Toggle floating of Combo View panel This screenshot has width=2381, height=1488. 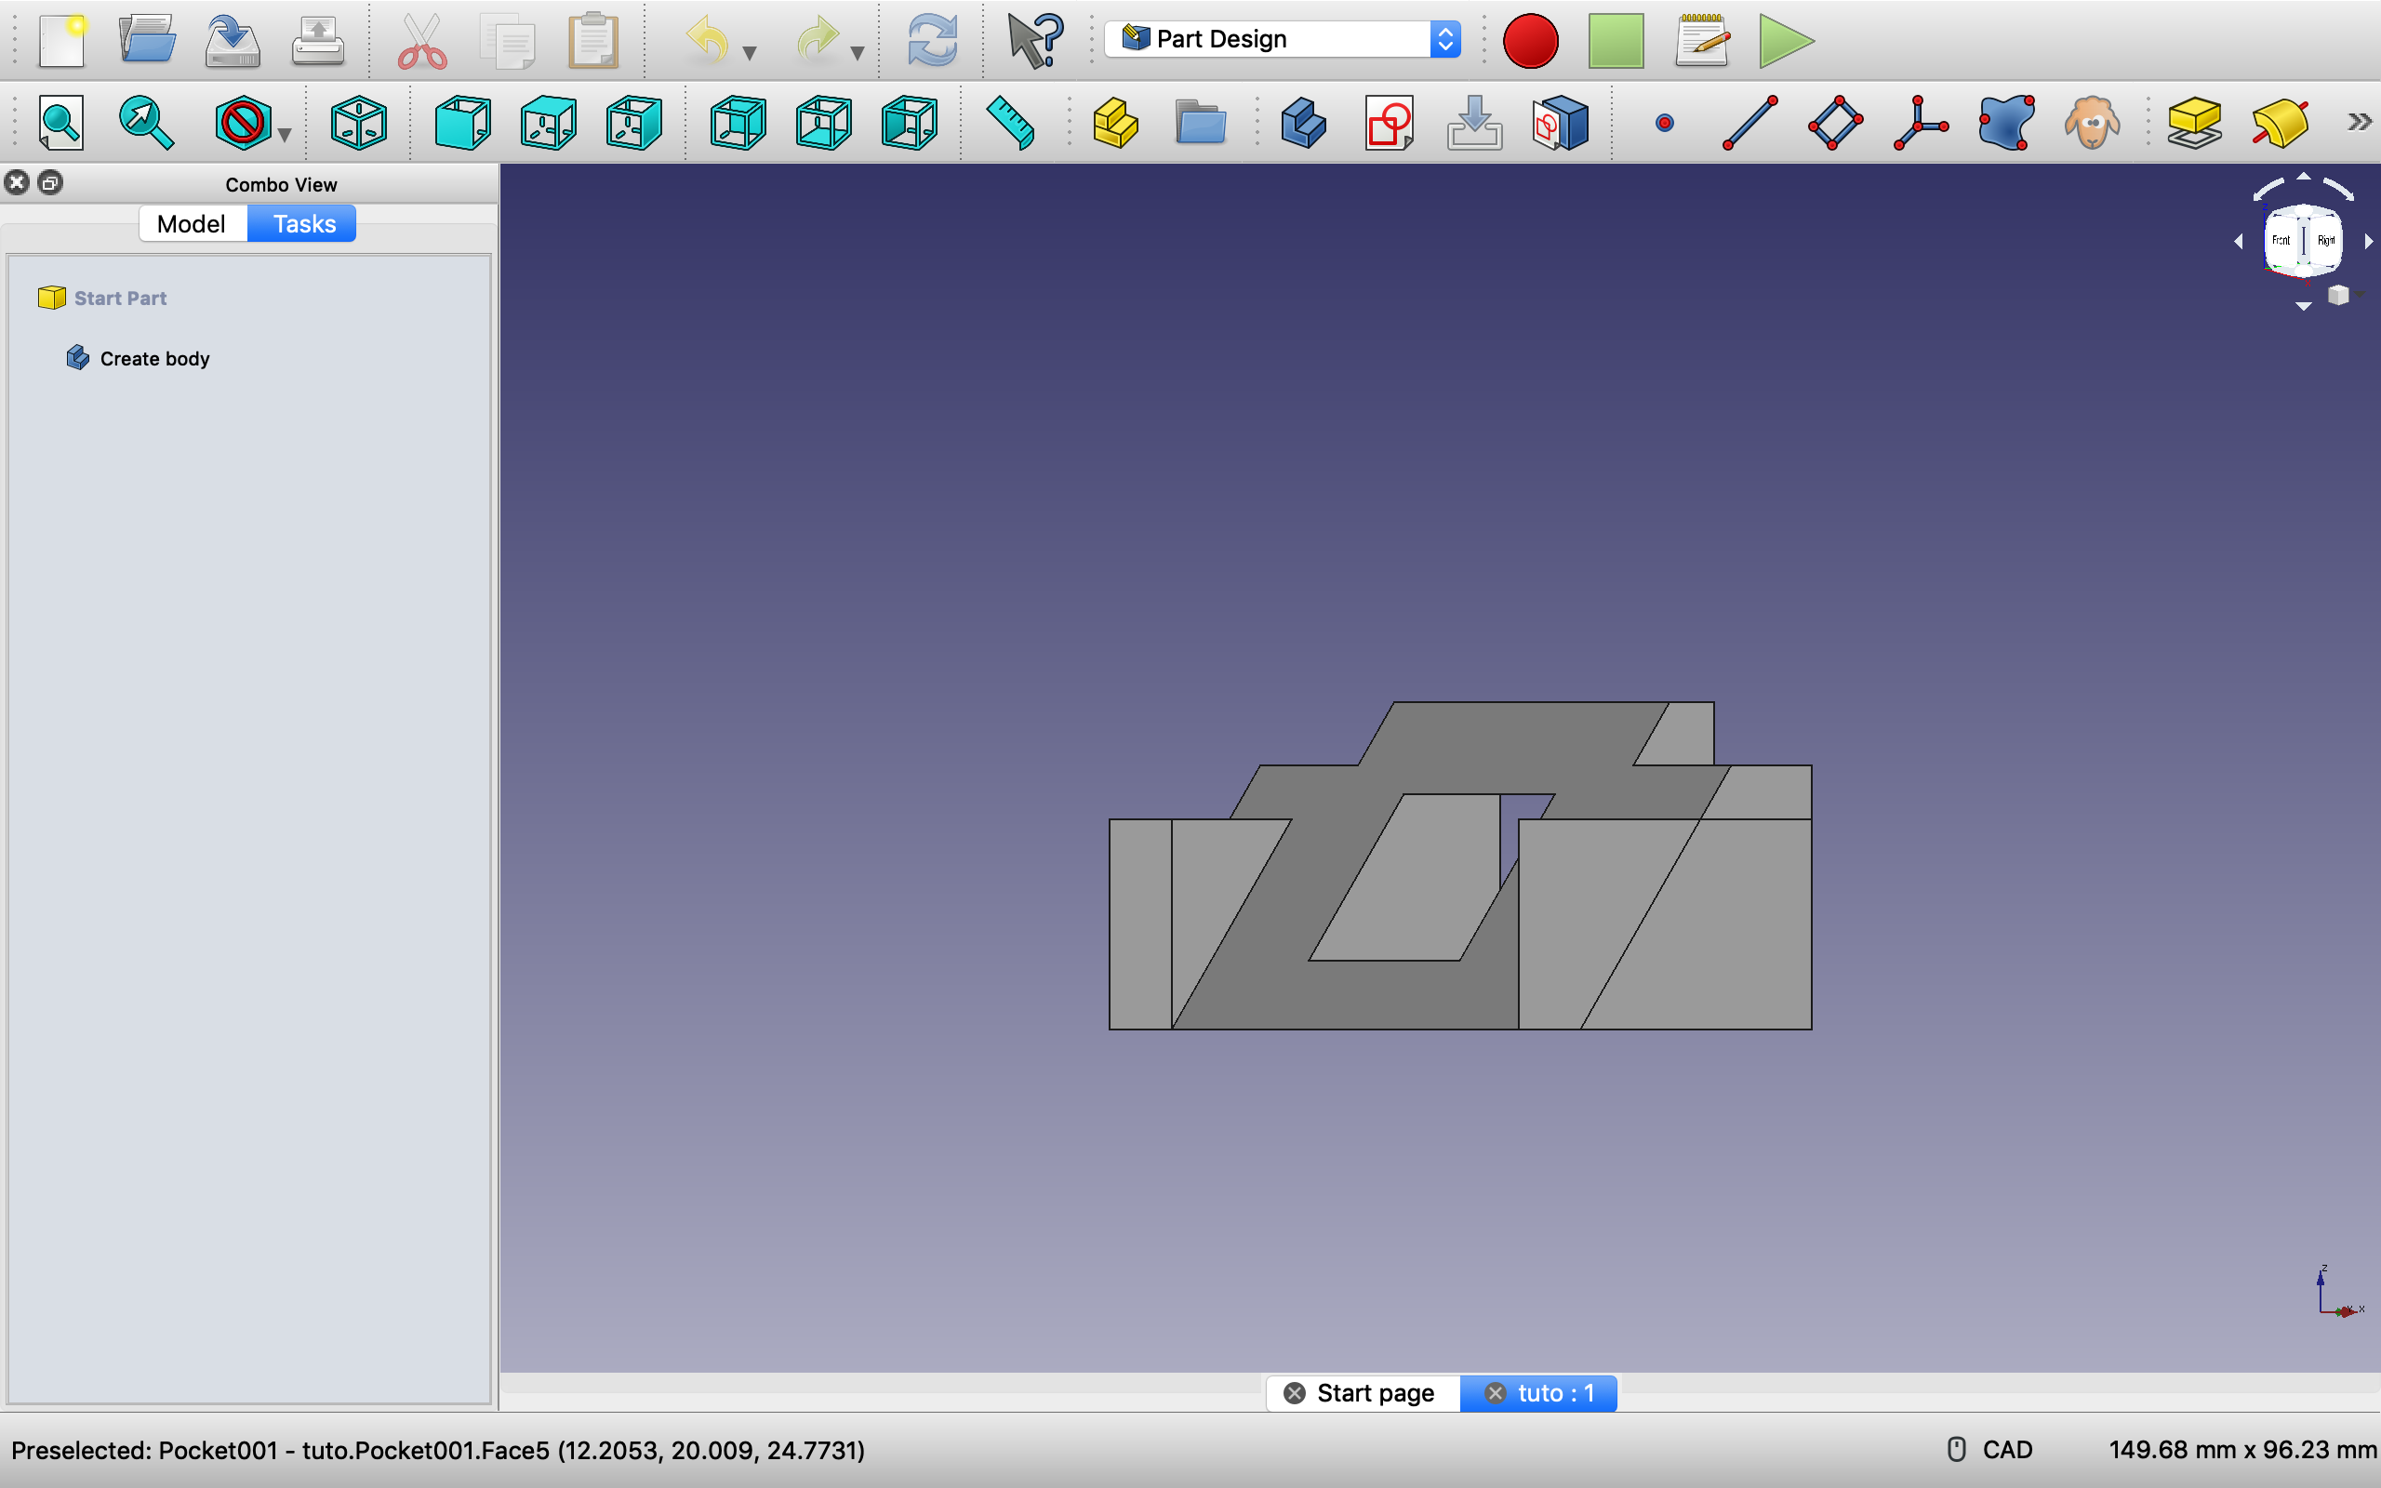(x=50, y=182)
